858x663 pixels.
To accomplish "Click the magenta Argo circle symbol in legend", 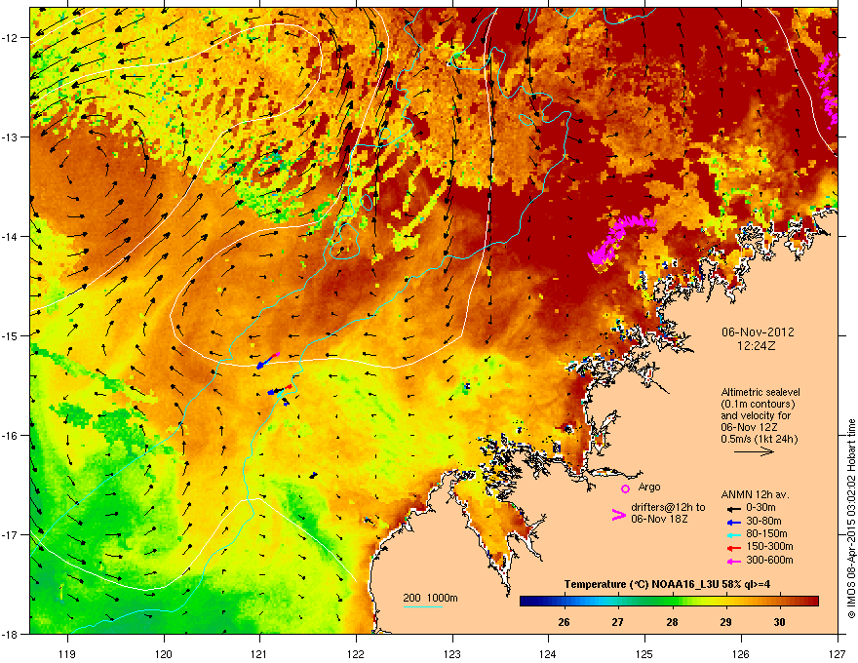I will [625, 488].
